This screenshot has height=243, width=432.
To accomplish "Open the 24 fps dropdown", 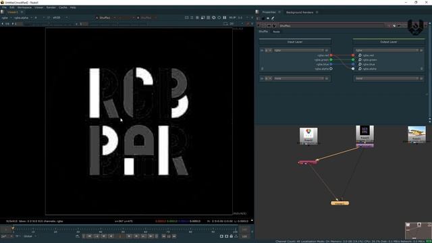I will pos(7,236).
